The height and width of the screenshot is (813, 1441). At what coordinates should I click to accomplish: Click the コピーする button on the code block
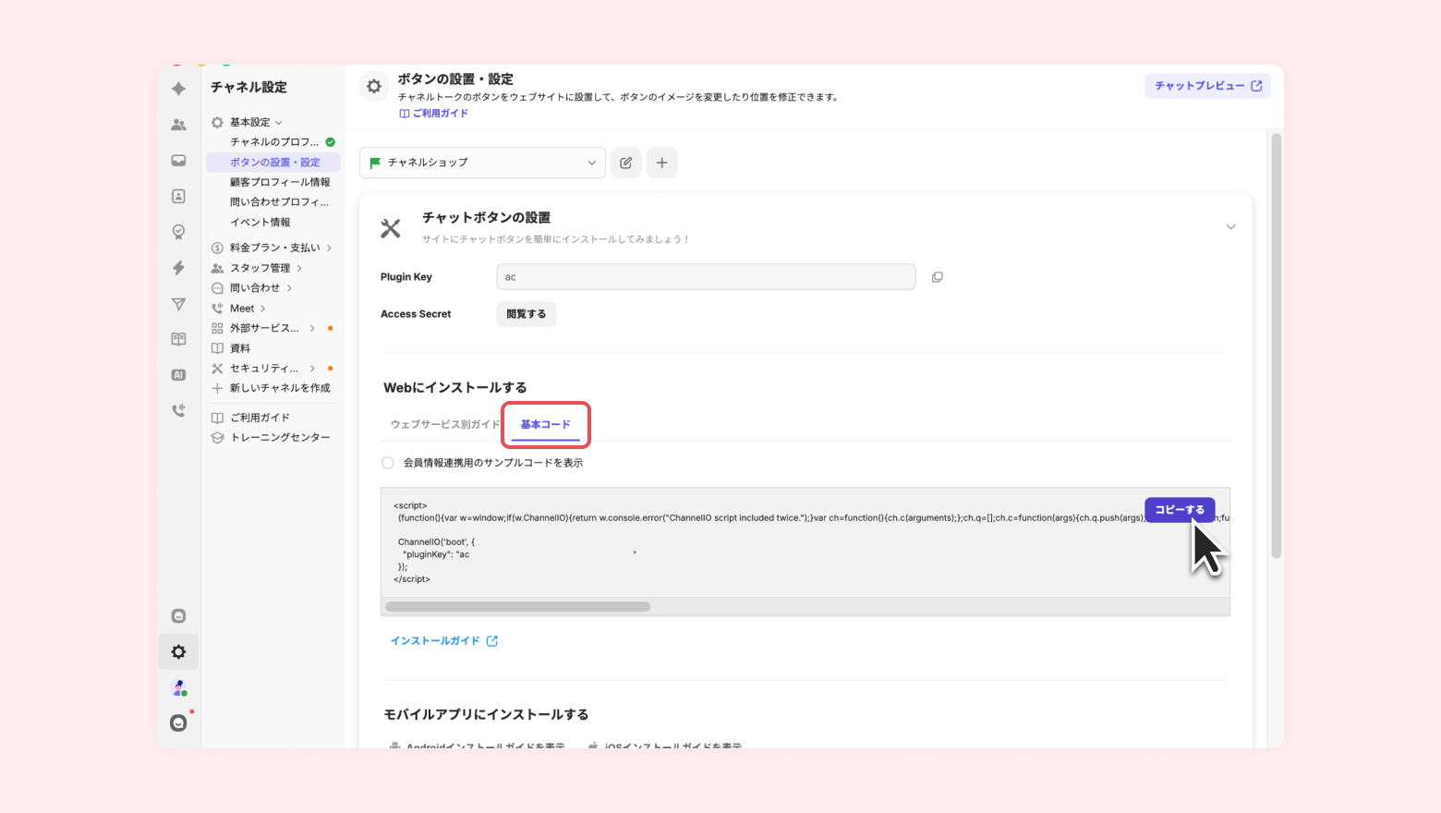click(x=1180, y=510)
